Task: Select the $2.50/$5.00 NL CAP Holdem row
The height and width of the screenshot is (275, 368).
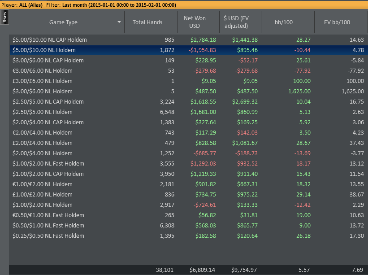Action: [189, 102]
